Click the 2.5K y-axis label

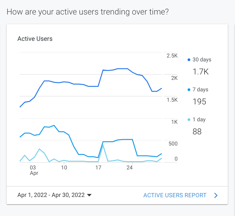[172, 56]
